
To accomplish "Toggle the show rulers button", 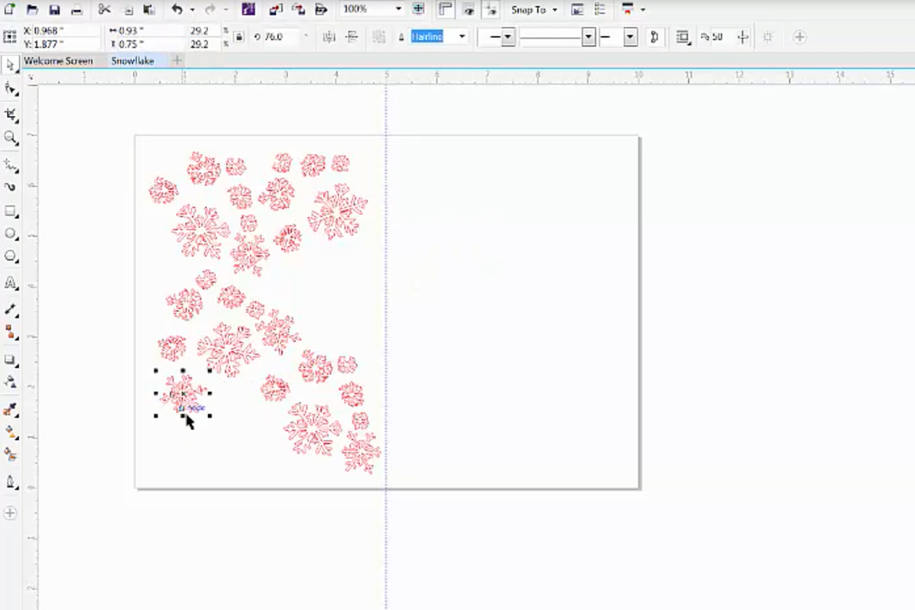I will [446, 10].
